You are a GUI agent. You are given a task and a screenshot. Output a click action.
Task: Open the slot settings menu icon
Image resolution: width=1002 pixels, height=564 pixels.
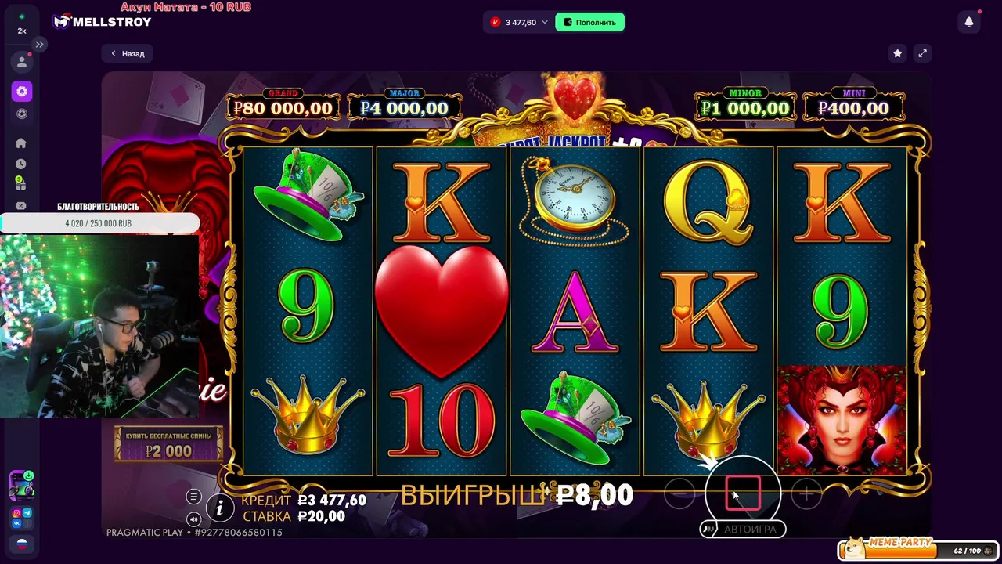pos(193,497)
